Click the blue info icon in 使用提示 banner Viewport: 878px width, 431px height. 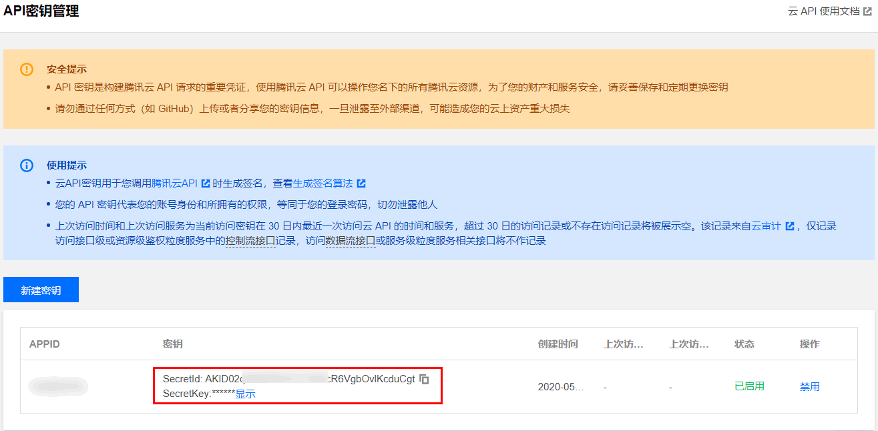coord(27,165)
